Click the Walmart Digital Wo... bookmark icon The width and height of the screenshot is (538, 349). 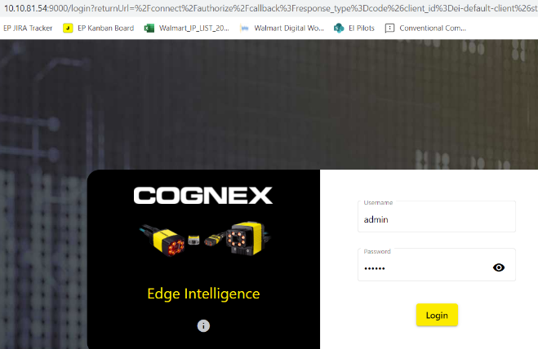[x=244, y=28]
